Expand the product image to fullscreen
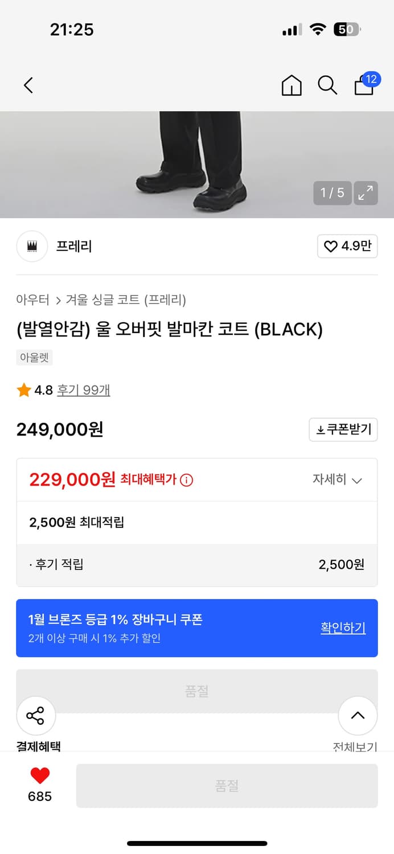Viewport: 394px width, 854px height. click(x=366, y=193)
